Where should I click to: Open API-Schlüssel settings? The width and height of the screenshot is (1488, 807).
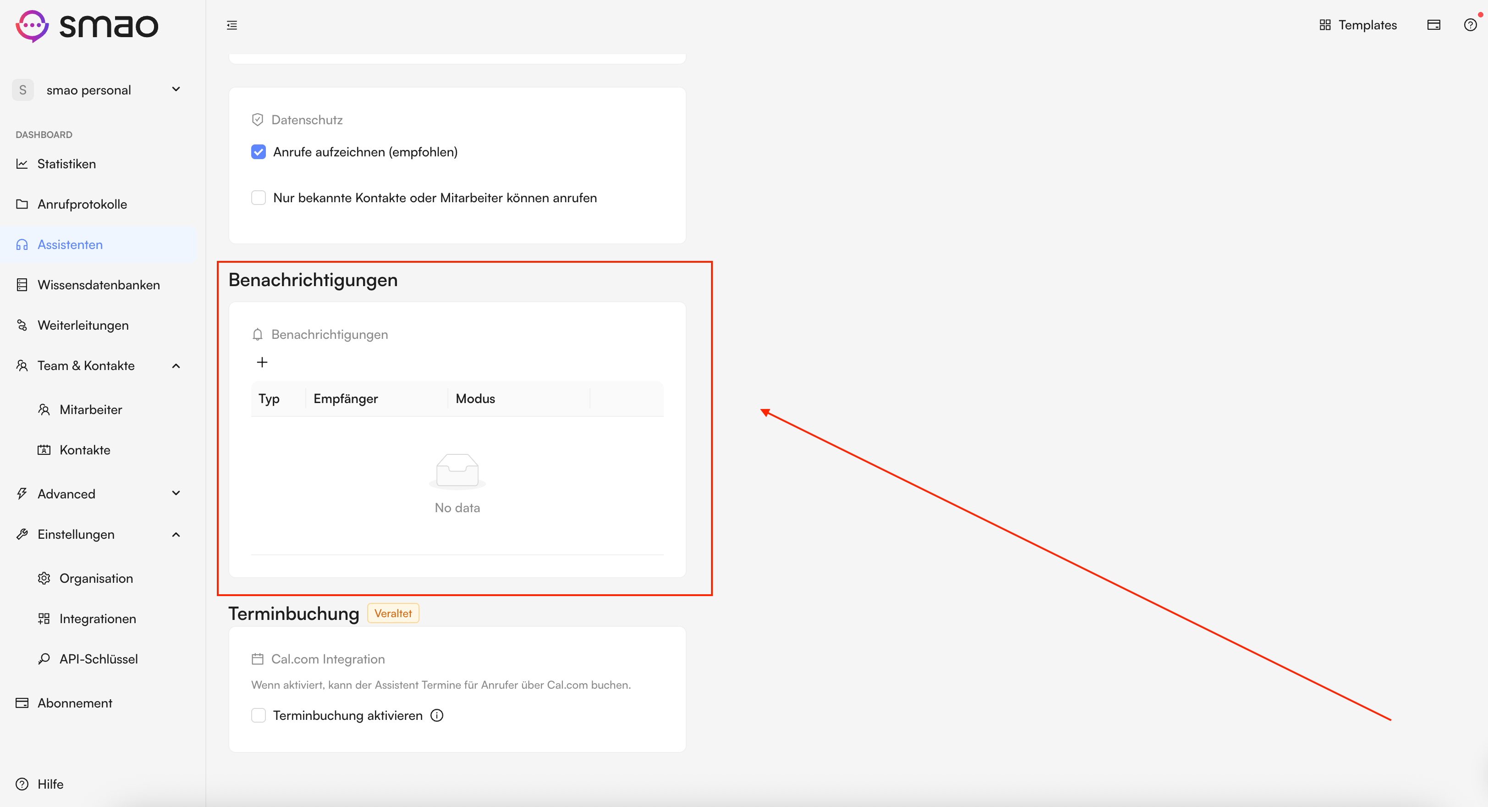[98, 659]
